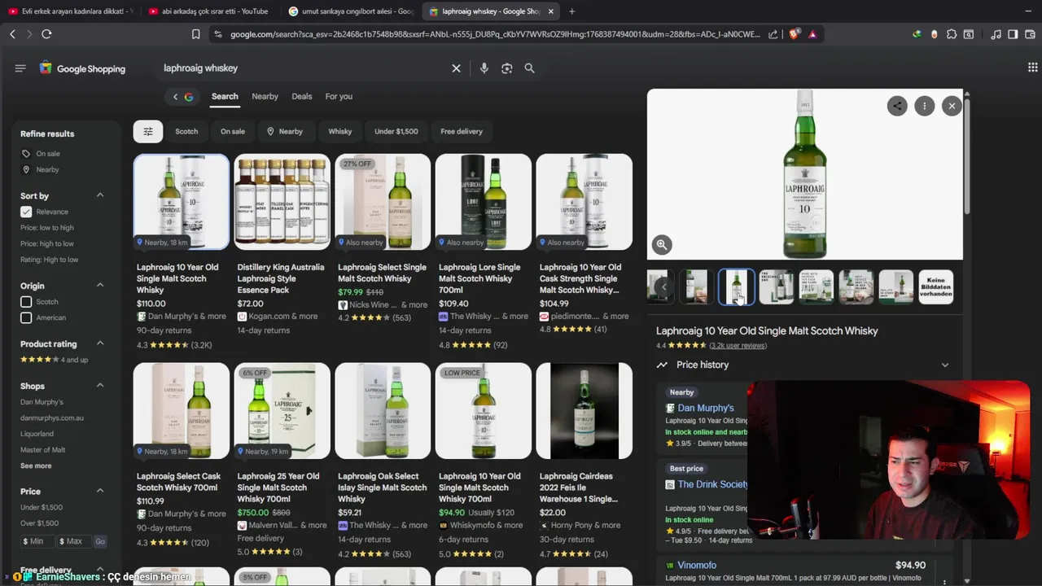Click the price Go button
Image resolution: width=1042 pixels, height=586 pixels.
click(x=100, y=541)
